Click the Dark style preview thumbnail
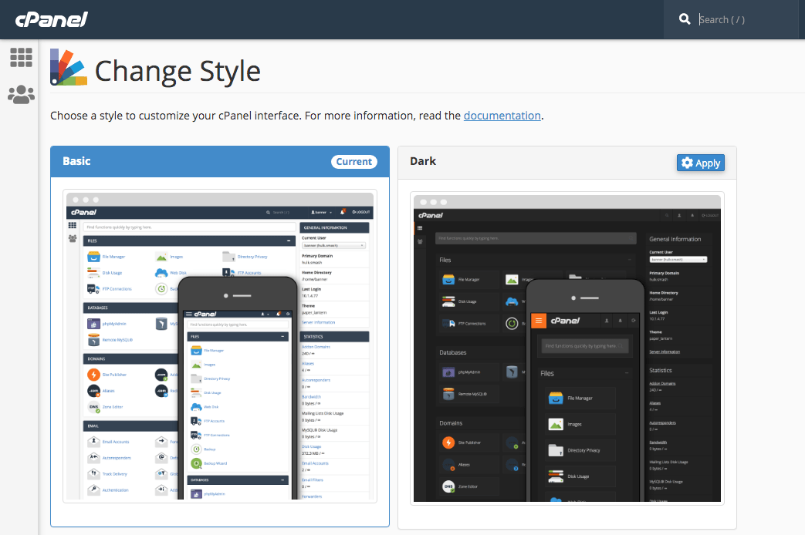The image size is (805, 535). [x=567, y=347]
